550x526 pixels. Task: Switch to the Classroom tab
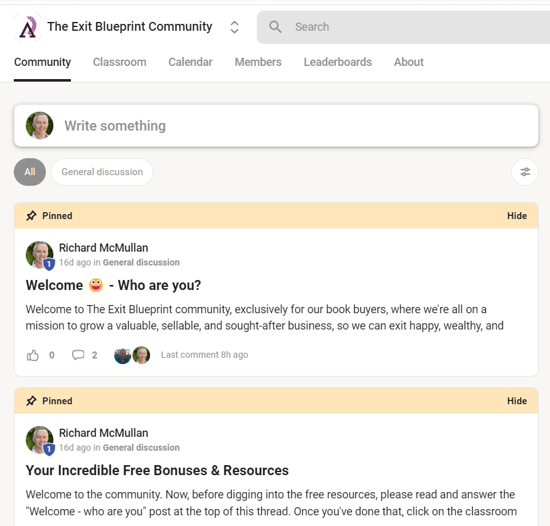[x=119, y=62]
